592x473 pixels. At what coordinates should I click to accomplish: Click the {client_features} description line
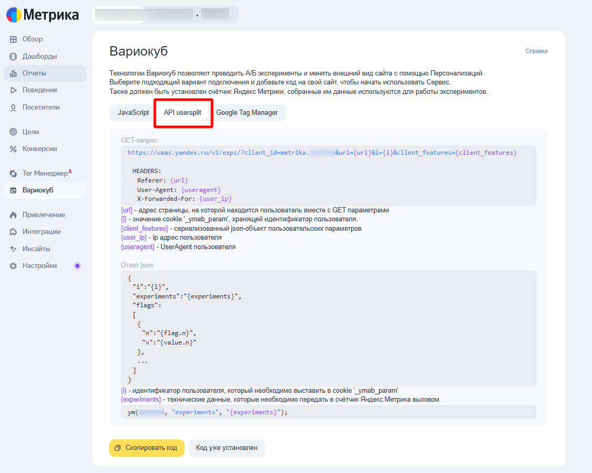tap(241, 229)
